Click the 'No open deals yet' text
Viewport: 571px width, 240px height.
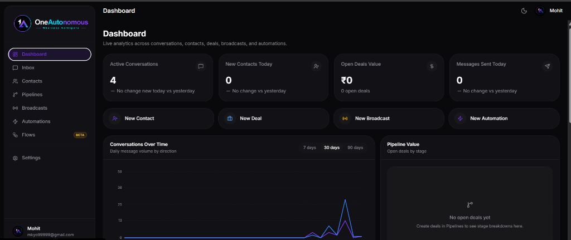tap(470, 218)
